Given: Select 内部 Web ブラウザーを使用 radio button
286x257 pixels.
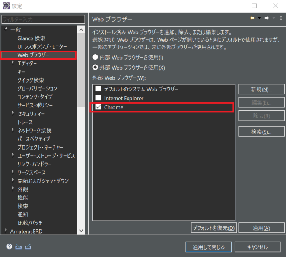Looking at the screenshot, I should point(96,58).
